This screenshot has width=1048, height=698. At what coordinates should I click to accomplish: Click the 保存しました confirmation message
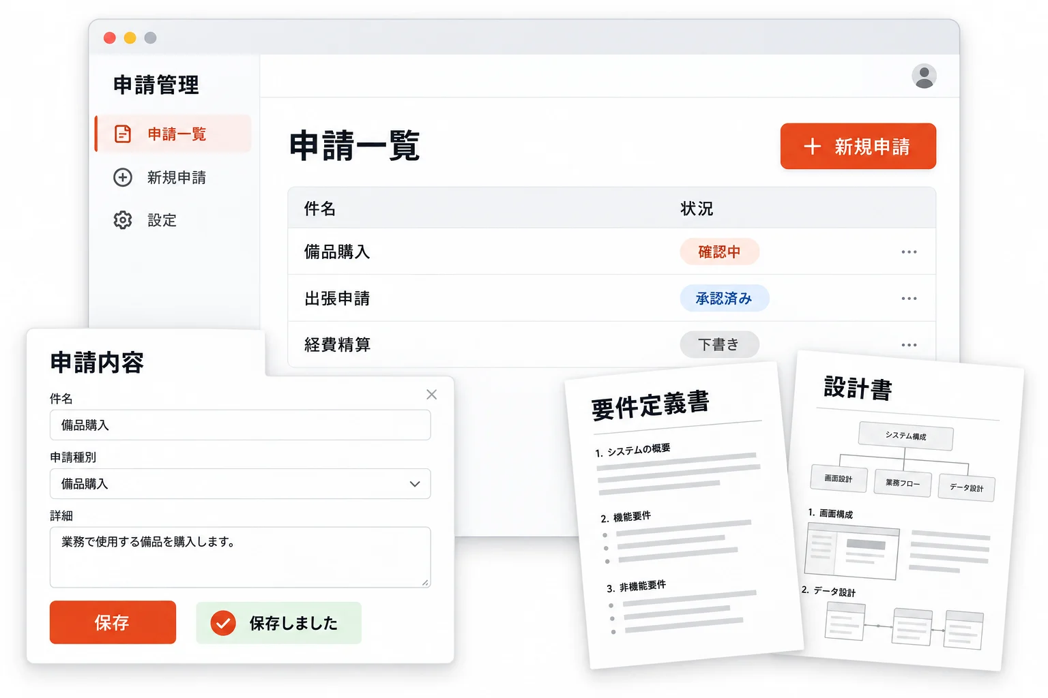coord(278,622)
